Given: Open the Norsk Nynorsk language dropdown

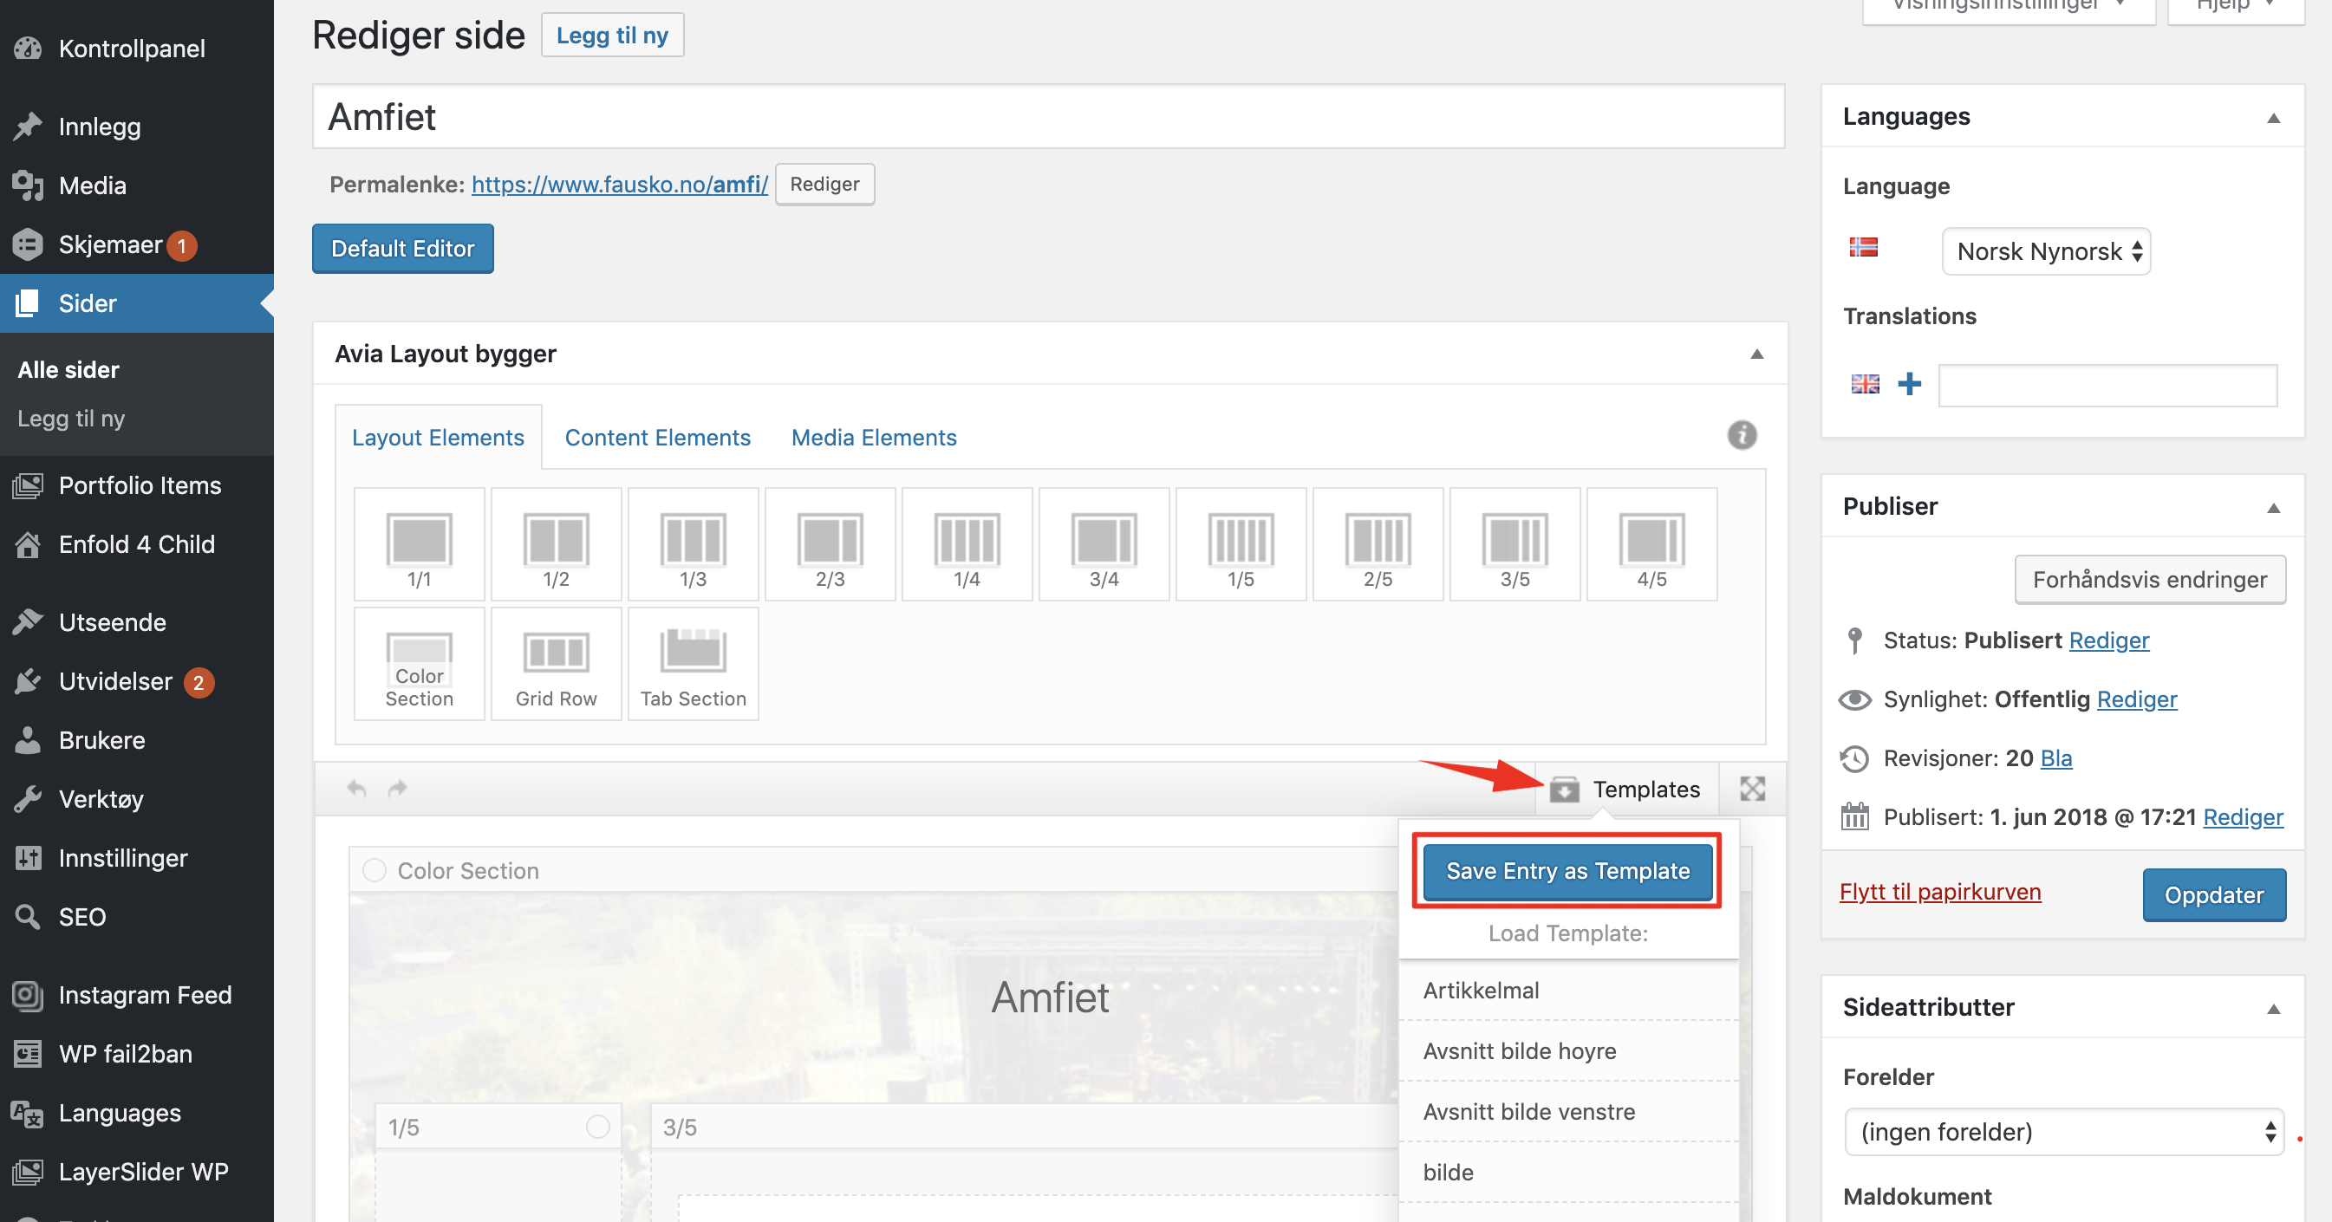Looking at the screenshot, I should pyautogui.click(x=2046, y=251).
